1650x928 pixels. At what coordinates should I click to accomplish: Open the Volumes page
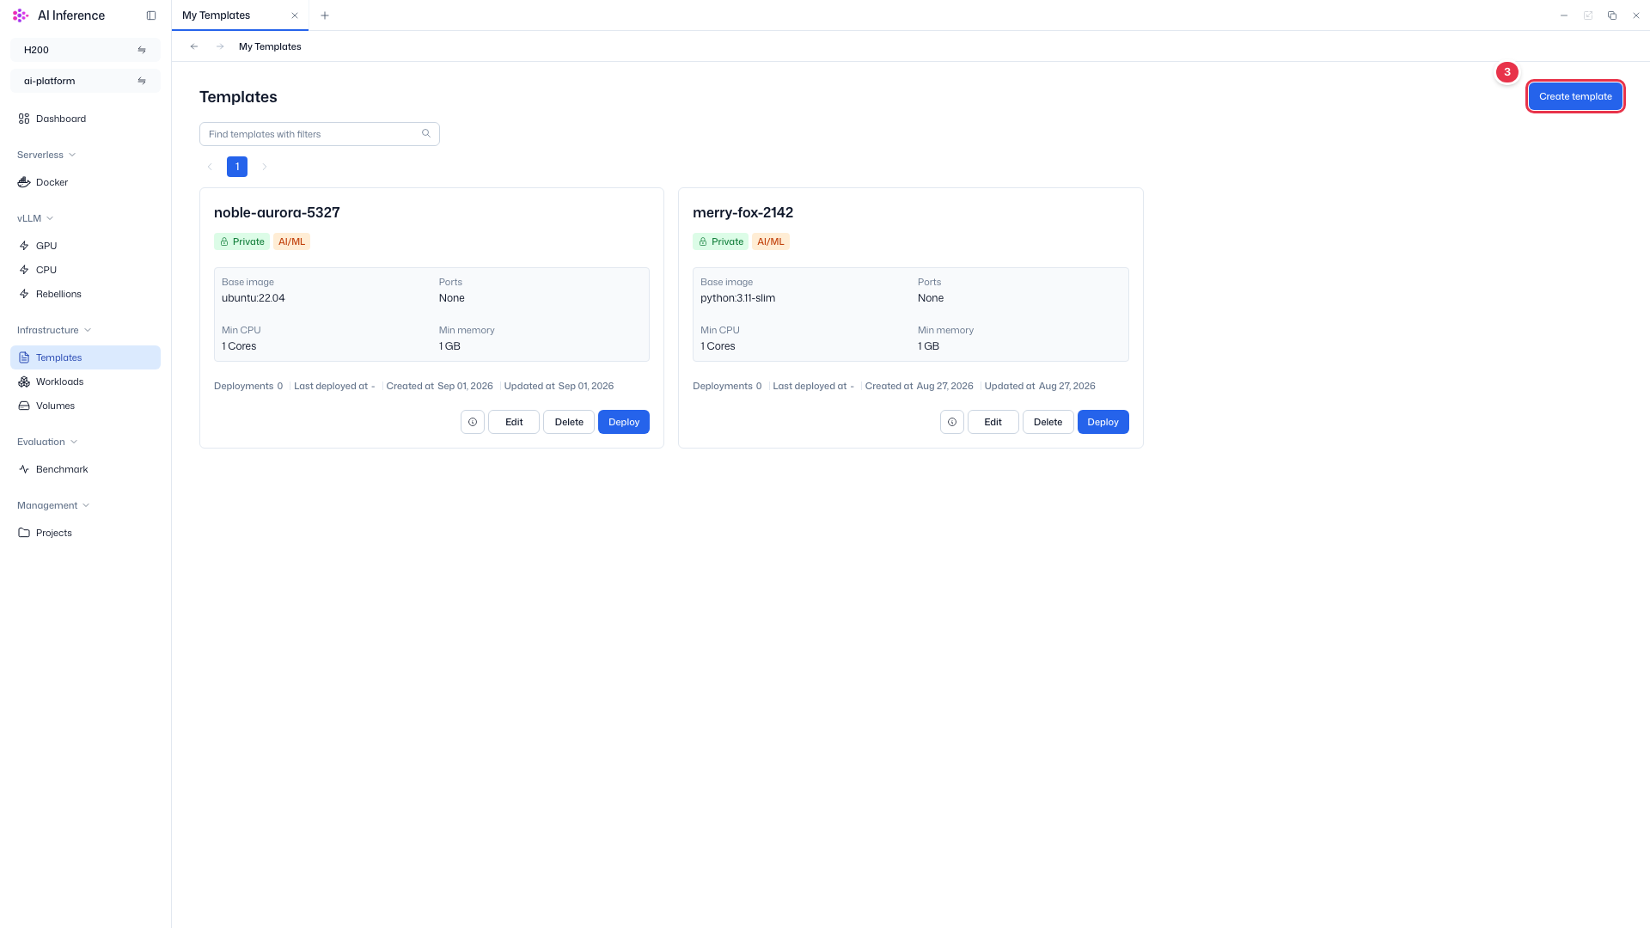[x=85, y=406]
